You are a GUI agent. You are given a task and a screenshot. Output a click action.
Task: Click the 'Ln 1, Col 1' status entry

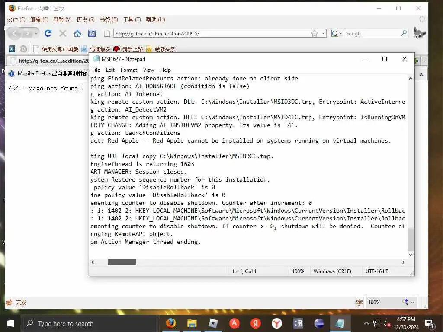[244, 271]
